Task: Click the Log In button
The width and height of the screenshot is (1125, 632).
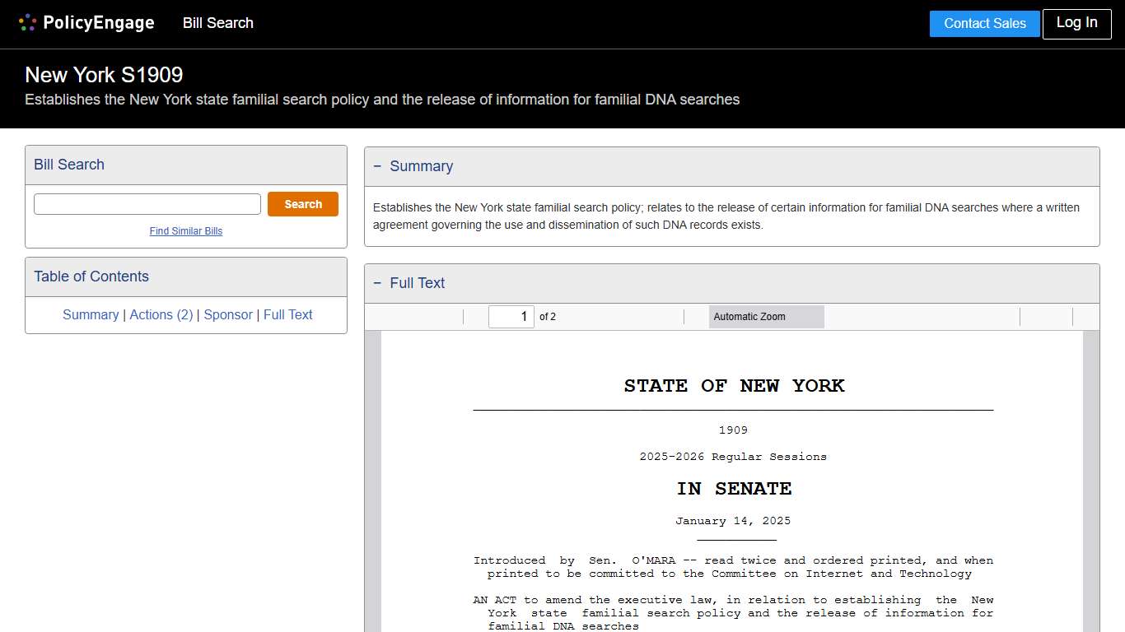Action: [1076, 24]
